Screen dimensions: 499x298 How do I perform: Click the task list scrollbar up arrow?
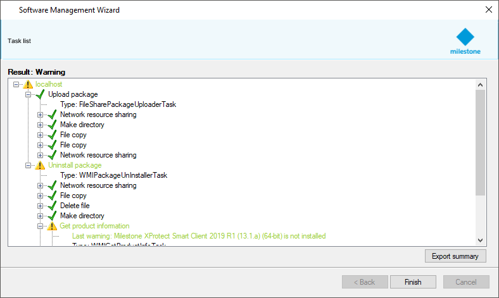[x=480, y=85]
